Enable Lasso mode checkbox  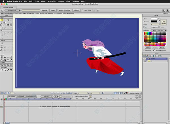point(82,10)
